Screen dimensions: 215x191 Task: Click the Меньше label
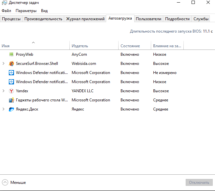point(18,183)
